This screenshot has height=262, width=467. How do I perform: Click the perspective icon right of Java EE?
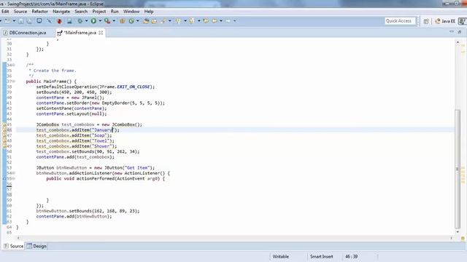click(462, 21)
